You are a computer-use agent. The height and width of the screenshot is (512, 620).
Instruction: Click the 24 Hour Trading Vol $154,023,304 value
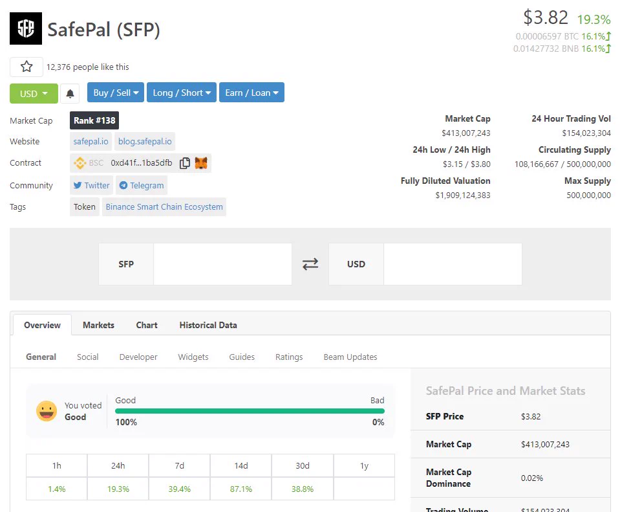click(x=586, y=133)
